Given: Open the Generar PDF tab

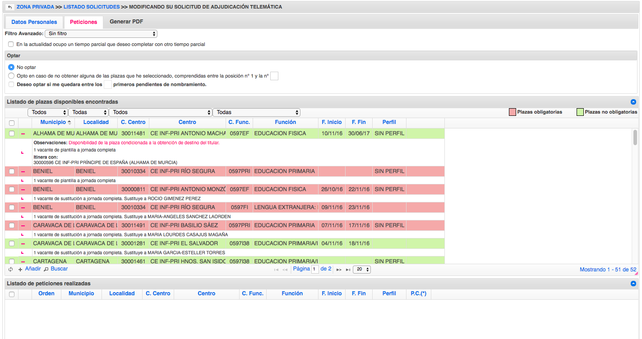Looking at the screenshot, I should pyautogui.click(x=126, y=22).
